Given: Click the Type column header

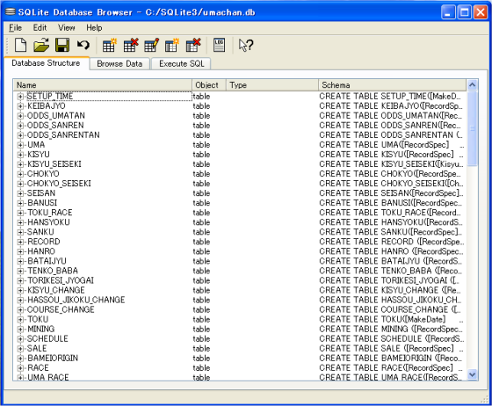Looking at the screenshot, I should [x=272, y=85].
